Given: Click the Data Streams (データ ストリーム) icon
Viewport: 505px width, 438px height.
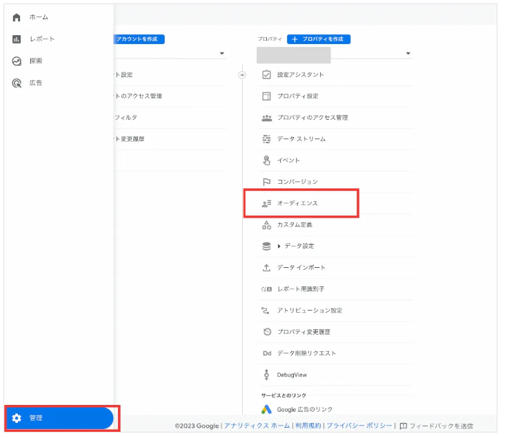Looking at the screenshot, I should [x=266, y=139].
